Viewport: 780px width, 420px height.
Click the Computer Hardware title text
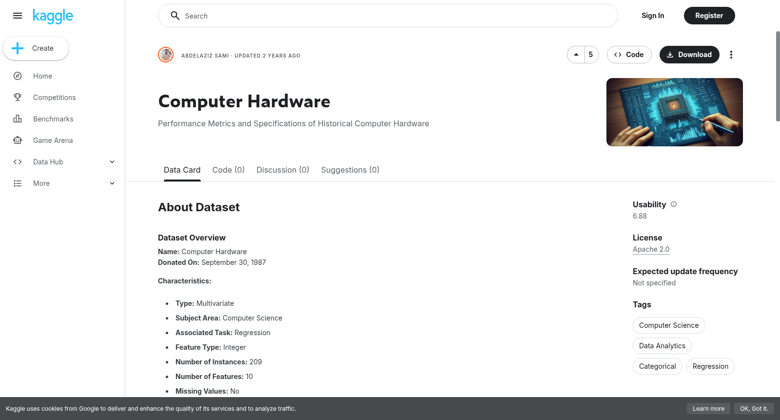point(244,101)
